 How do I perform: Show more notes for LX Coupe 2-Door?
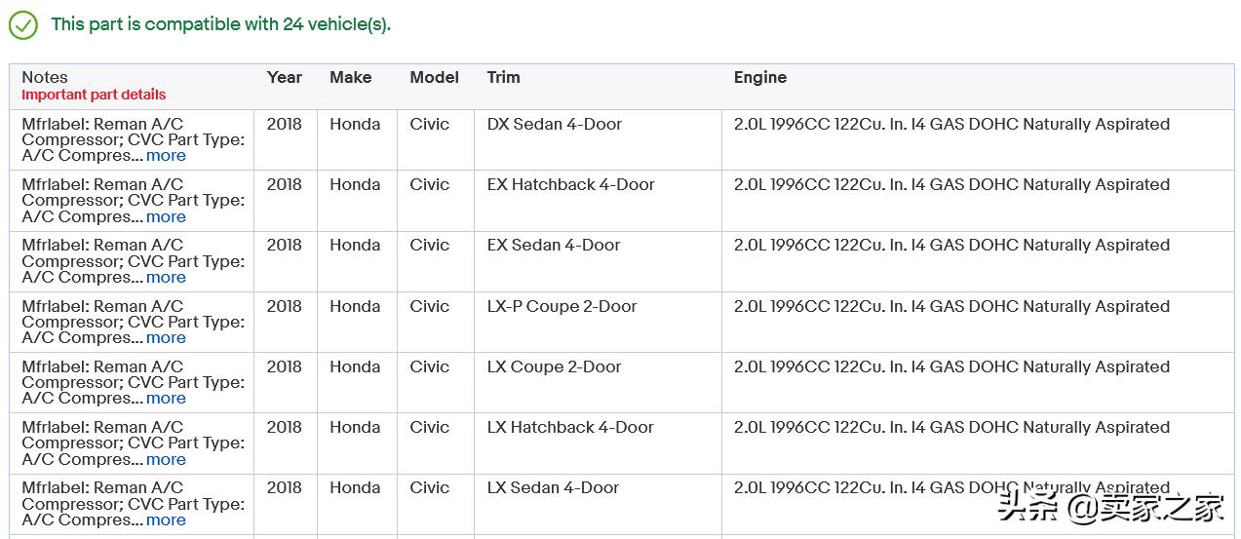[166, 399]
